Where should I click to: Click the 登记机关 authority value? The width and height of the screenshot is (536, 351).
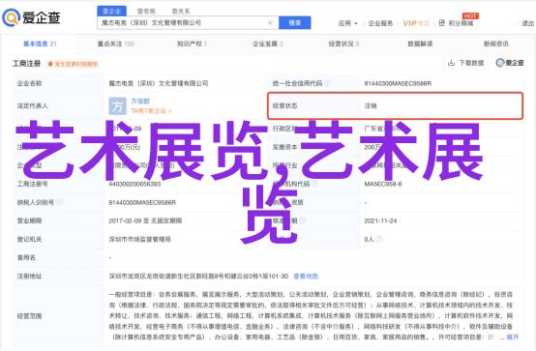(140, 239)
